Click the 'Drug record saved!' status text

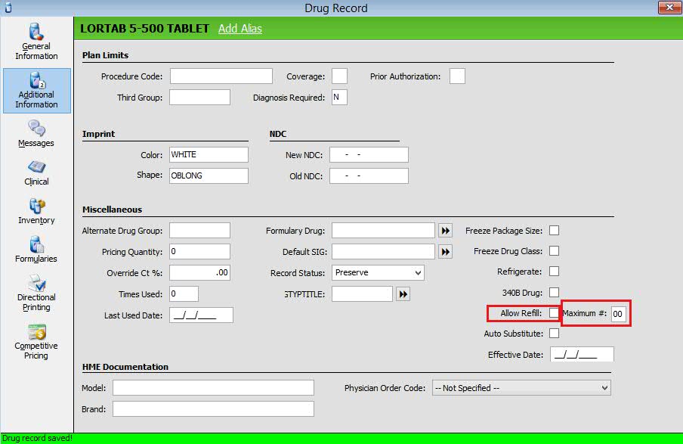37,438
